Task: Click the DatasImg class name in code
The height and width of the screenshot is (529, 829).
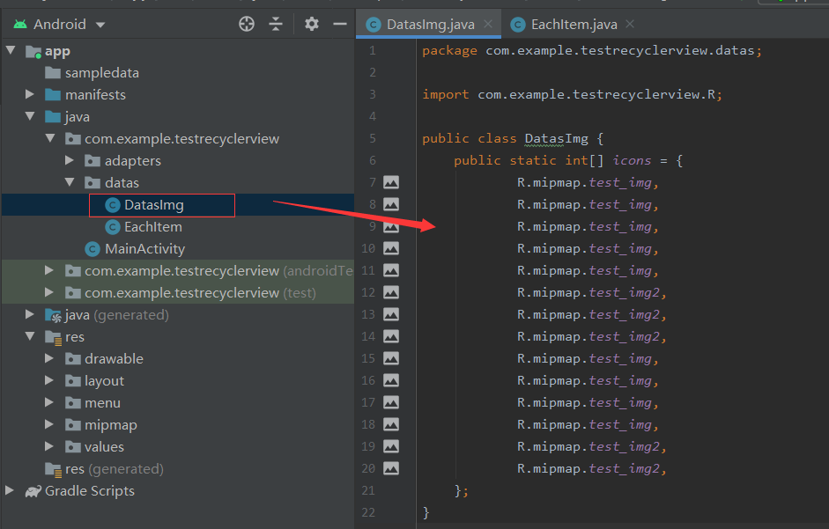Action: coord(556,138)
